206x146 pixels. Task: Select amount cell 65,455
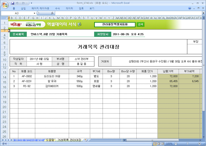[x=168, y=81]
